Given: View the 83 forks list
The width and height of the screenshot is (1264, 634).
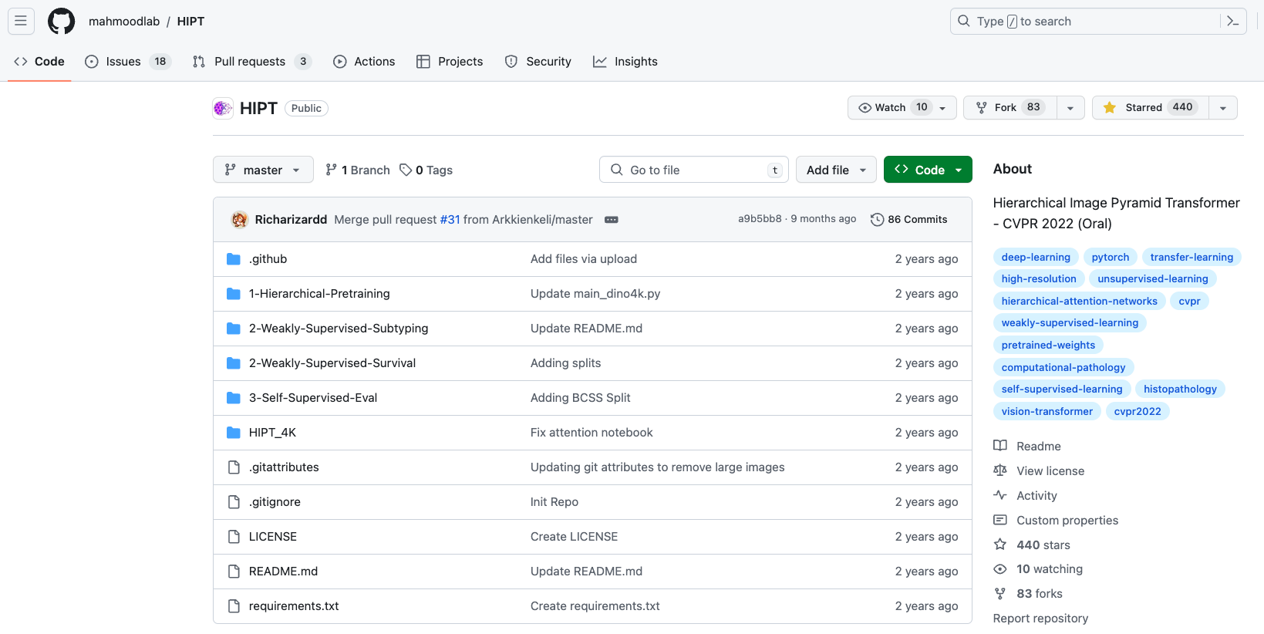Looking at the screenshot, I should pyautogui.click(x=1028, y=593).
